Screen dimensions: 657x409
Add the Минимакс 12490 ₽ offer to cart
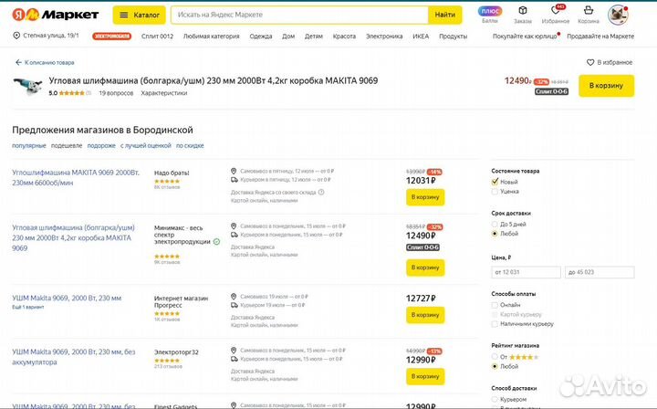[425, 267]
